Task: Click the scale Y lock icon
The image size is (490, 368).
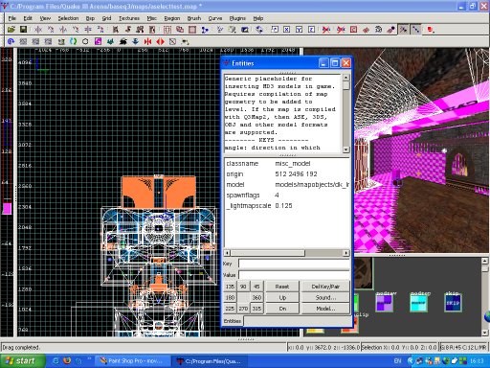Action: [x=299, y=30]
